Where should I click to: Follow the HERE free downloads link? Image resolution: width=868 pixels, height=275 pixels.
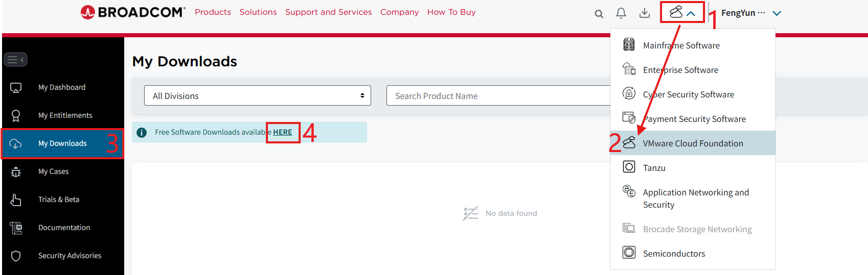[x=283, y=132]
